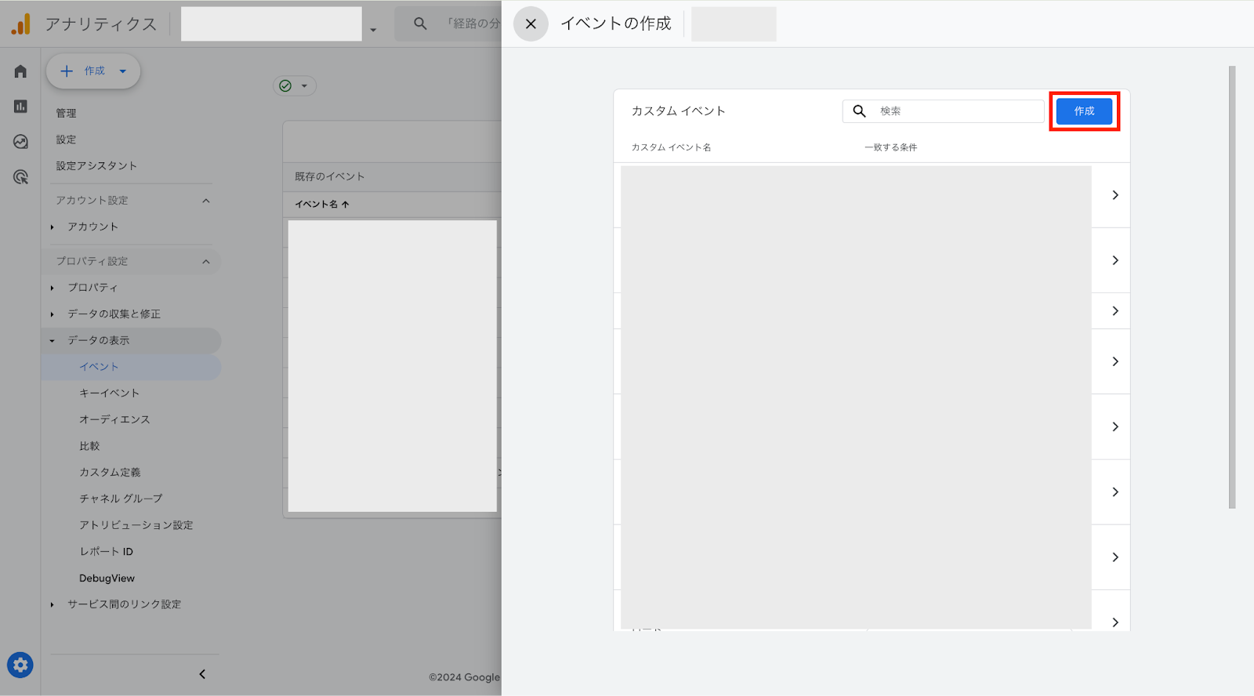Collapse the admin sidebar with the arrow
Viewport: 1254px width, 696px height.
click(x=202, y=674)
